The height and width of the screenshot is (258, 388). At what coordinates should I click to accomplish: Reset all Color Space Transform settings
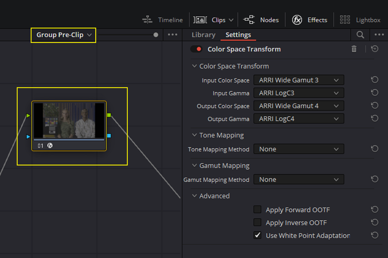374,49
